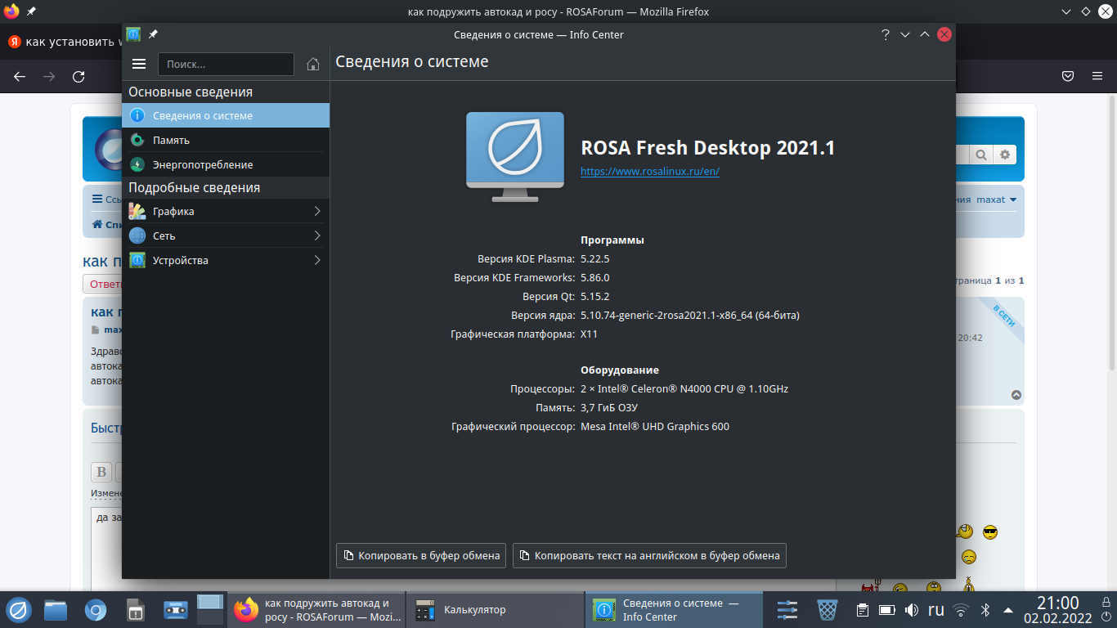Switch the ru keyboard layout indicator
The height and width of the screenshot is (628, 1117).
[936, 610]
